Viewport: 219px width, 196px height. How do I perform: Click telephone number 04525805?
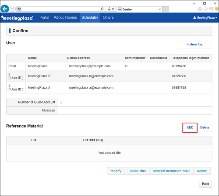(x=179, y=76)
